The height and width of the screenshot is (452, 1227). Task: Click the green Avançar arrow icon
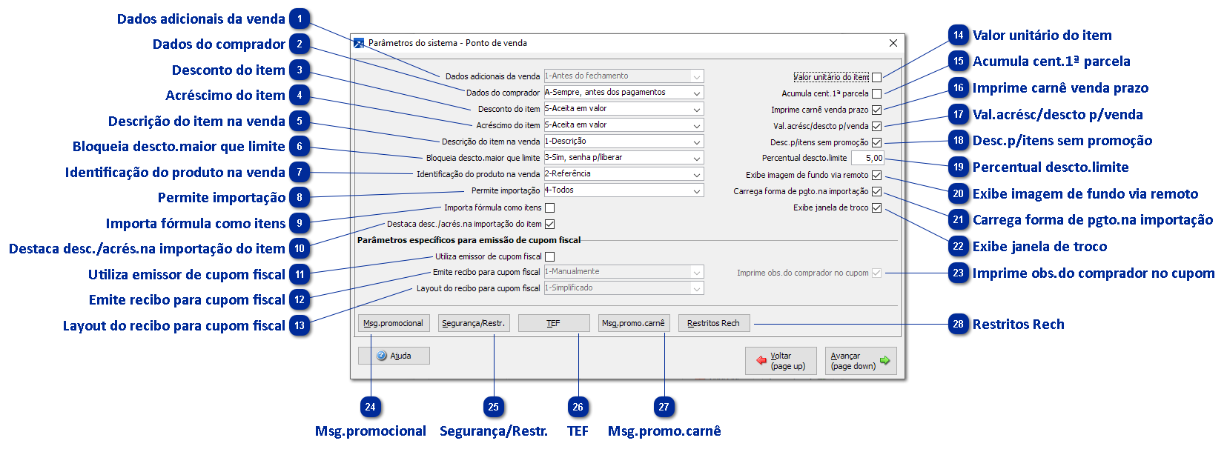(884, 361)
